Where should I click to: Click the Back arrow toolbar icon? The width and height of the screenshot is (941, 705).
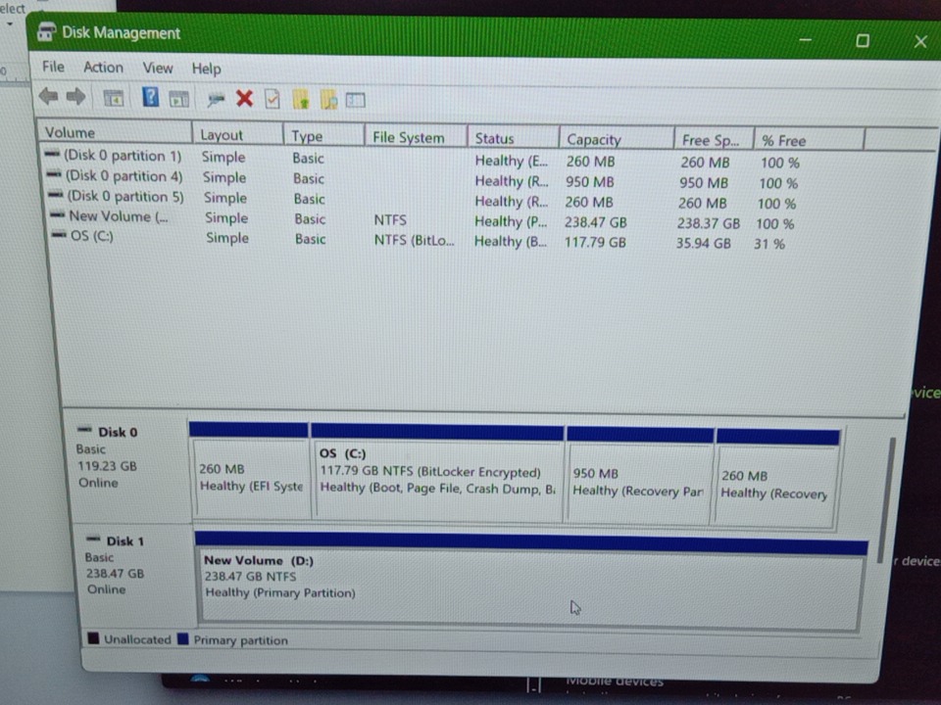click(49, 96)
